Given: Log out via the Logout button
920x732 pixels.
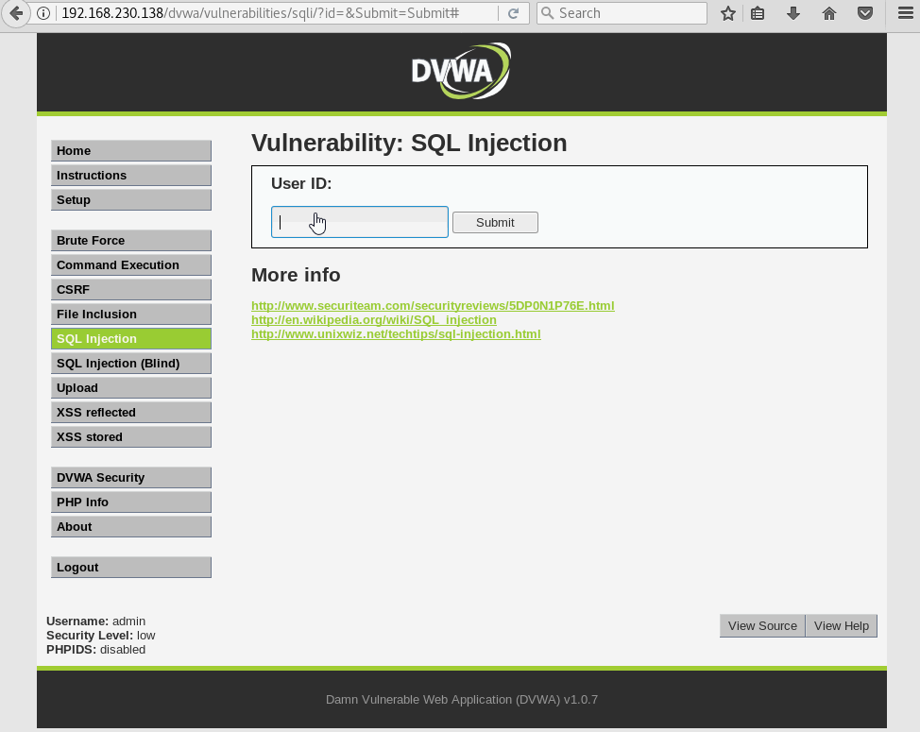Looking at the screenshot, I should (131, 568).
